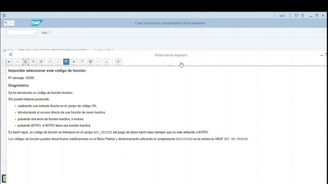
Task: Open the transaction command field dropdown
Action: pos(35,33)
